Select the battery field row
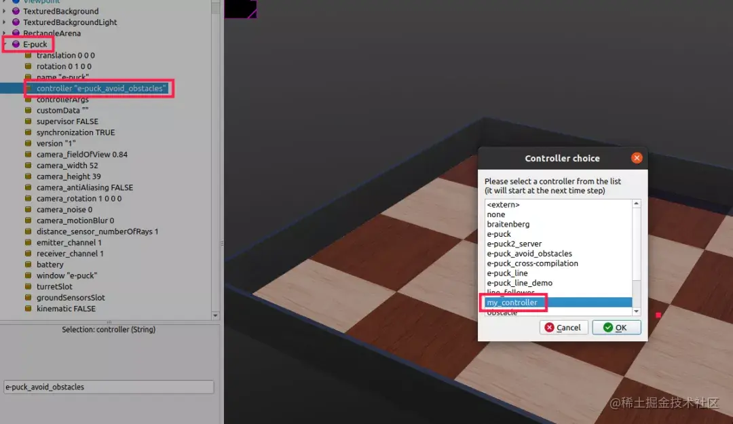This screenshot has height=424, width=733. pos(50,265)
